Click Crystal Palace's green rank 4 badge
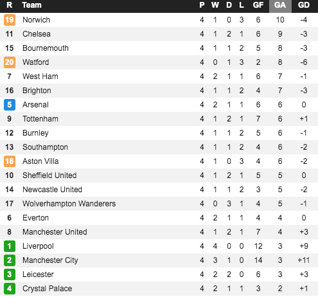The image size is (318, 297). click(10, 289)
